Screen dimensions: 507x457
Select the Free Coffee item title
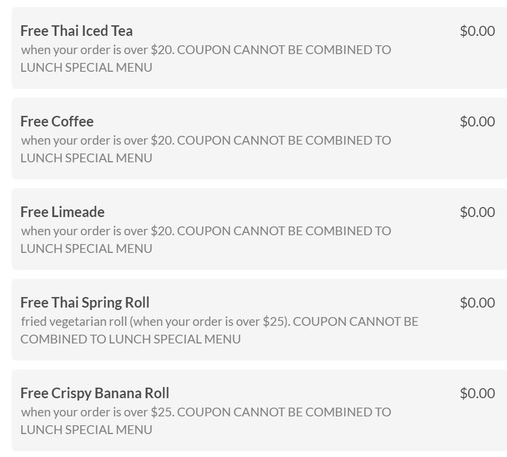57,121
